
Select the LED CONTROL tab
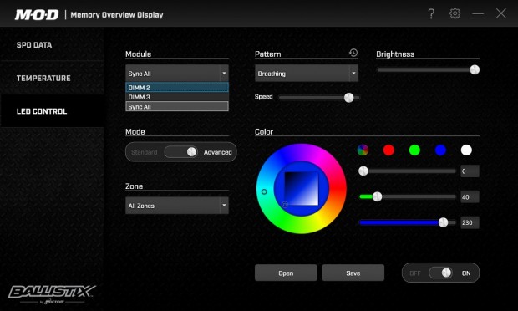point(52,111)
